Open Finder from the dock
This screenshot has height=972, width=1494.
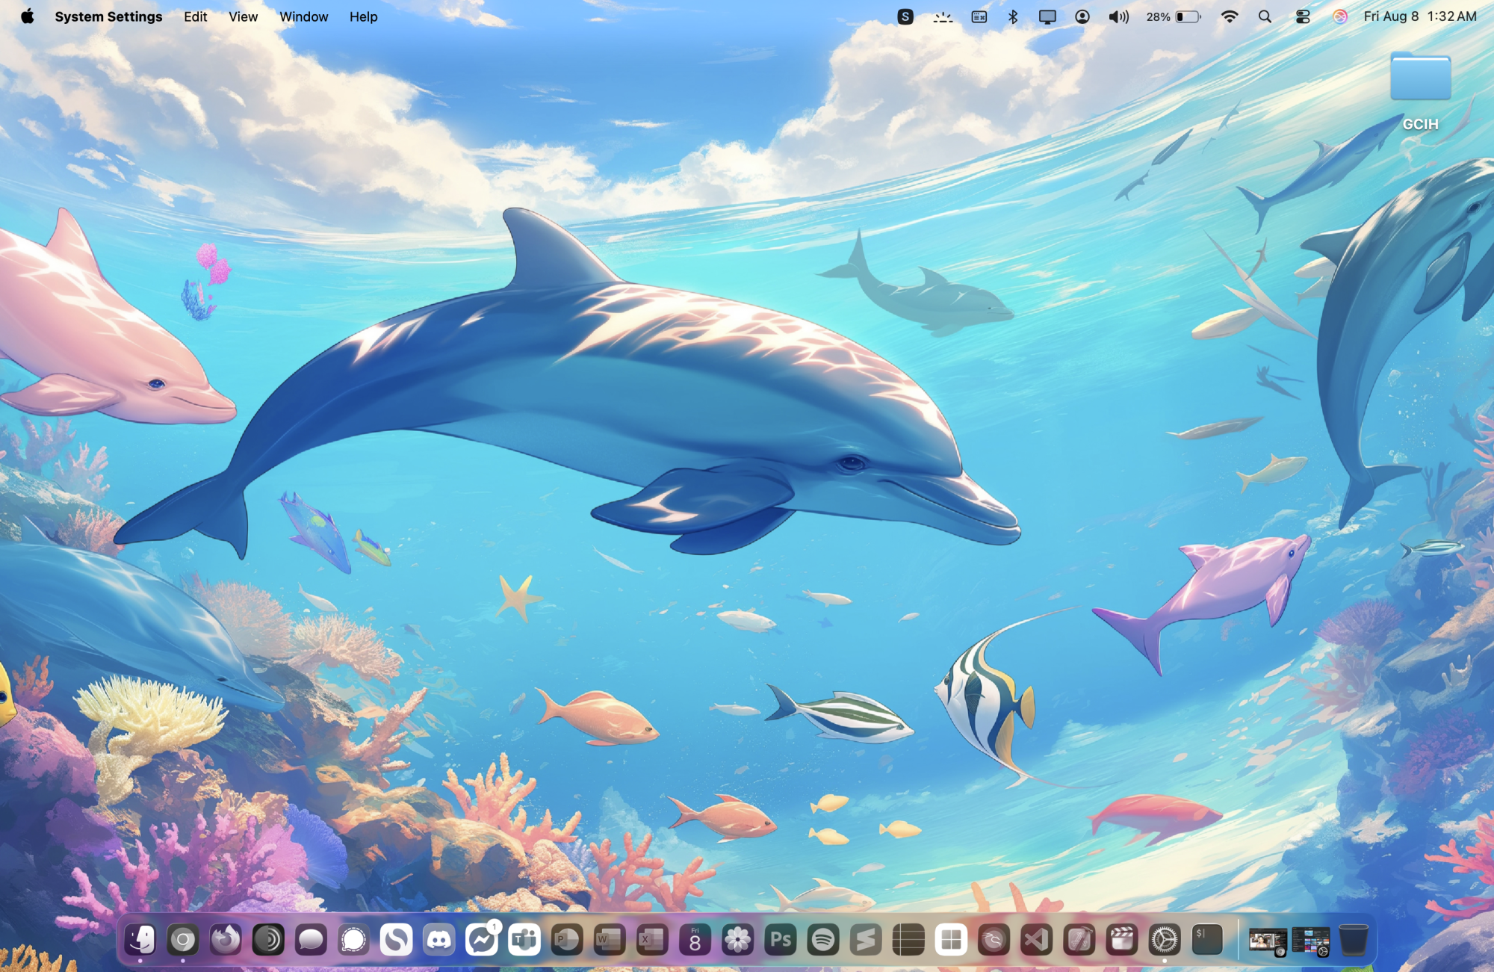140,939
